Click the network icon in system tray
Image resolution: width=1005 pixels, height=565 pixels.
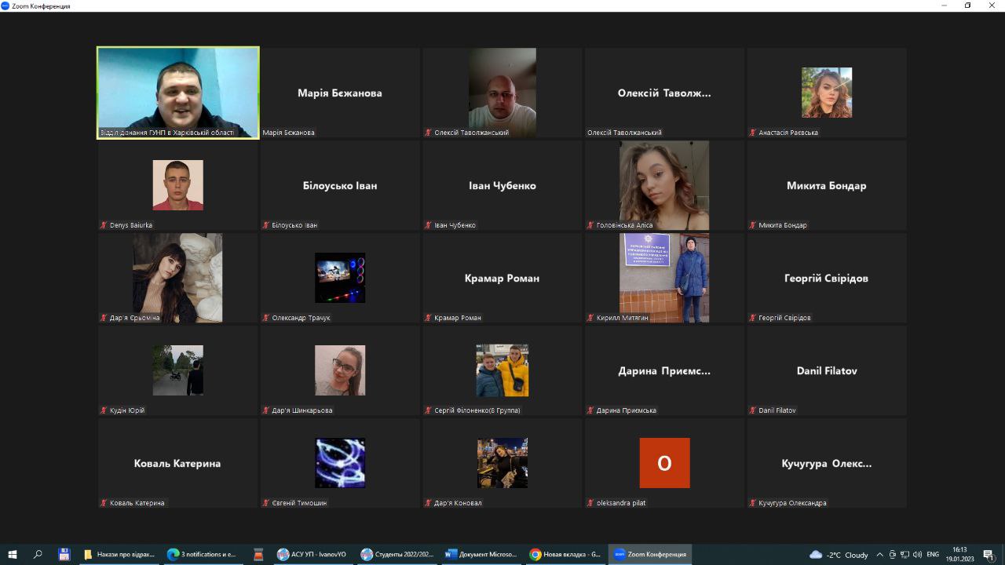tap(904, 554)
